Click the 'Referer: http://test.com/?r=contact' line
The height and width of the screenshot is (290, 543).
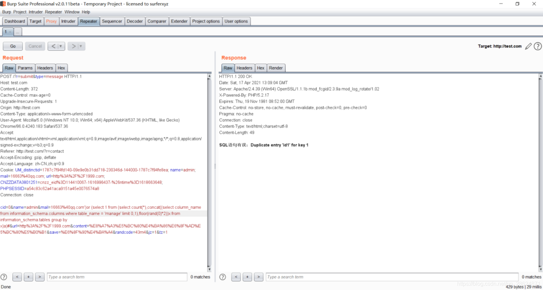click(32, 151)
